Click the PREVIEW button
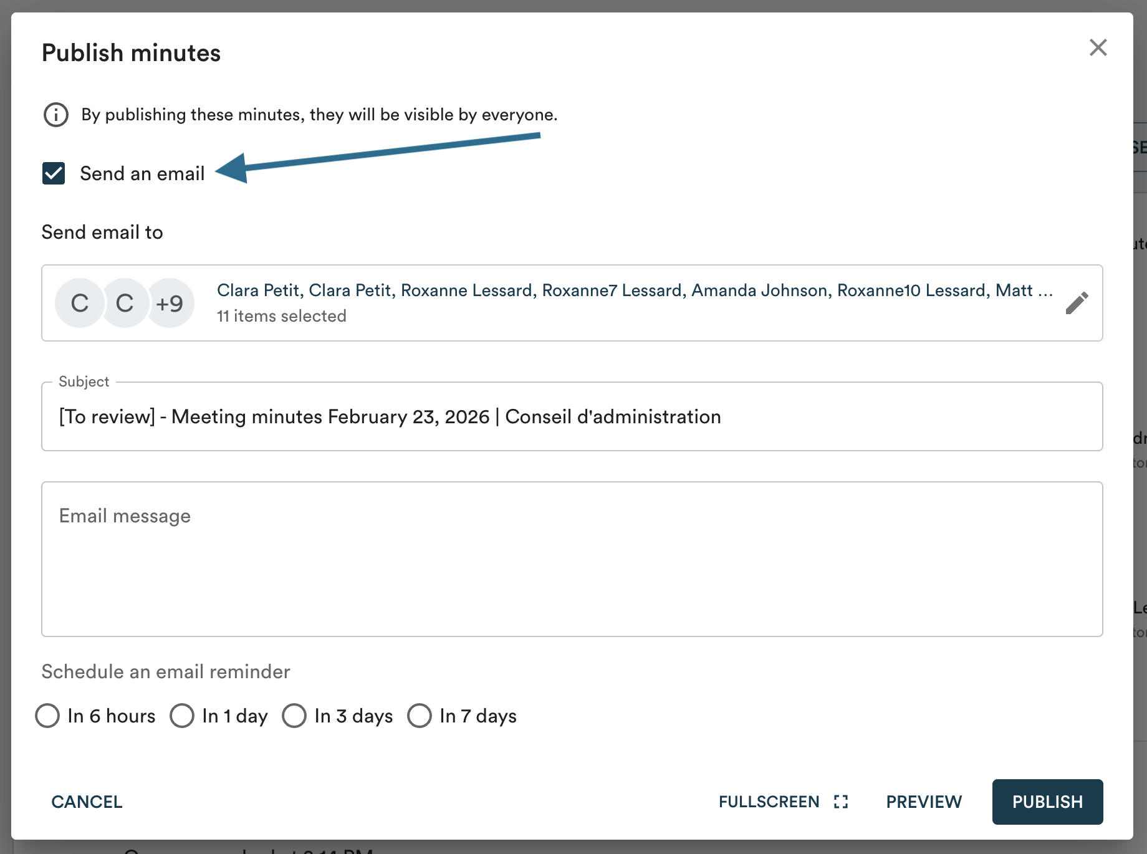The width and height of the screenshot is (1147, 854). coord(924,802)
